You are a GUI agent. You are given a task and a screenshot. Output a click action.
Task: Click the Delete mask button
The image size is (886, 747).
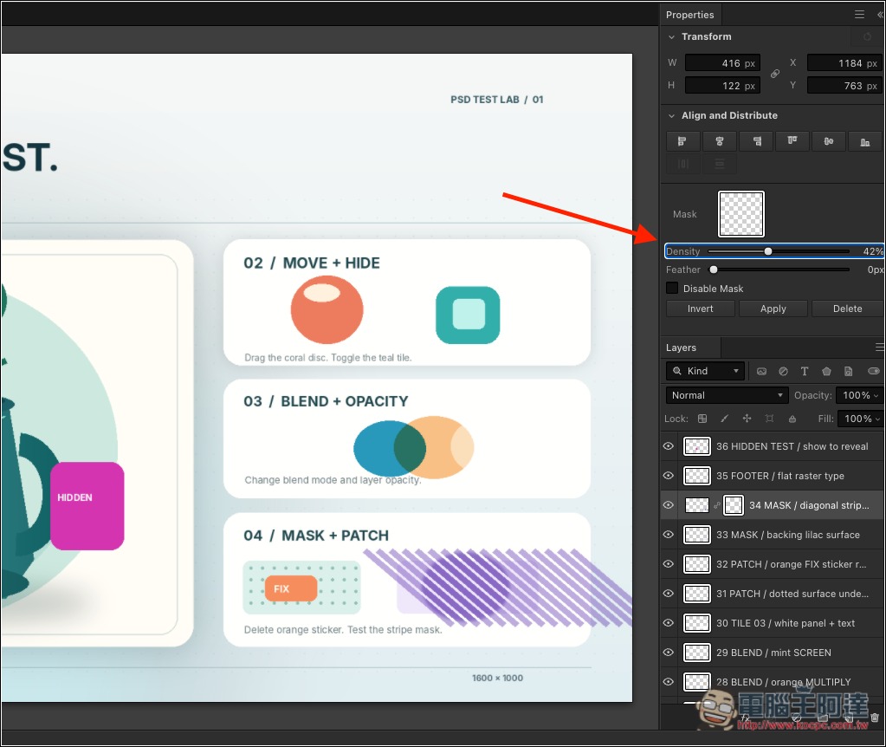[847, 309]
